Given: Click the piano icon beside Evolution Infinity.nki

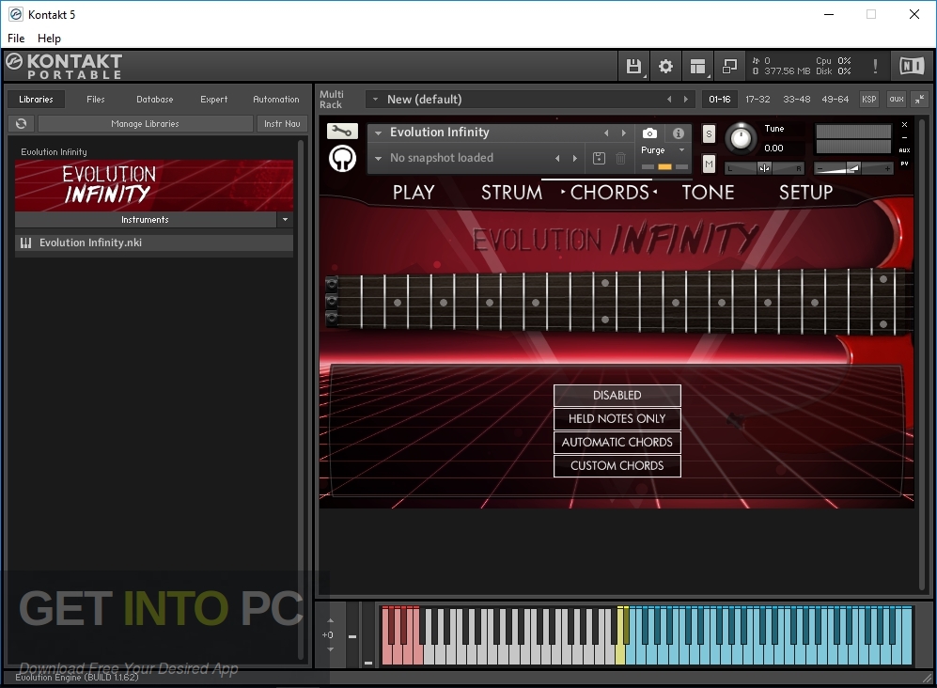Looking at the screenshot, I should (x=25, y=242).
